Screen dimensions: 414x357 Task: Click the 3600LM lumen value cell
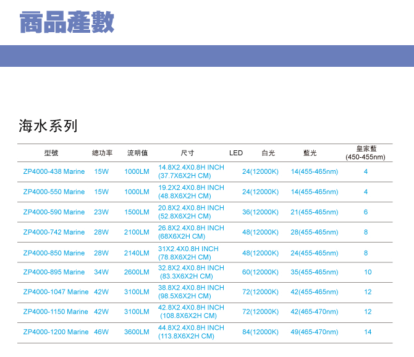[x=137, y=332]
